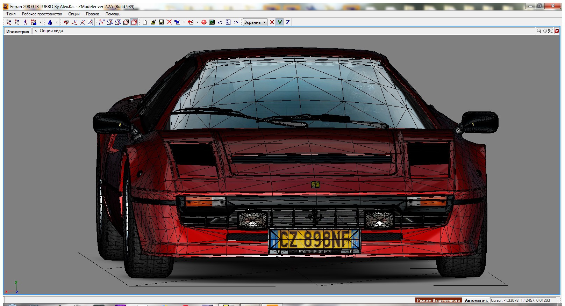Image resolution: width=565 pixels, height=306 pixels.
Task: Maximize viewport with red arrow icon
Action: click(x=557, y=31)
